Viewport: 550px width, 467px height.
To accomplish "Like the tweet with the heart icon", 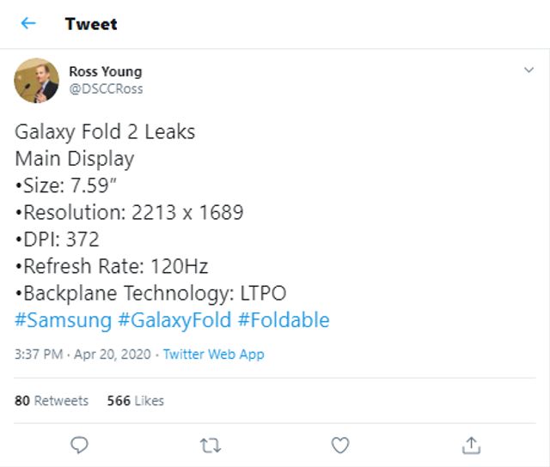I will pos(340,444).
